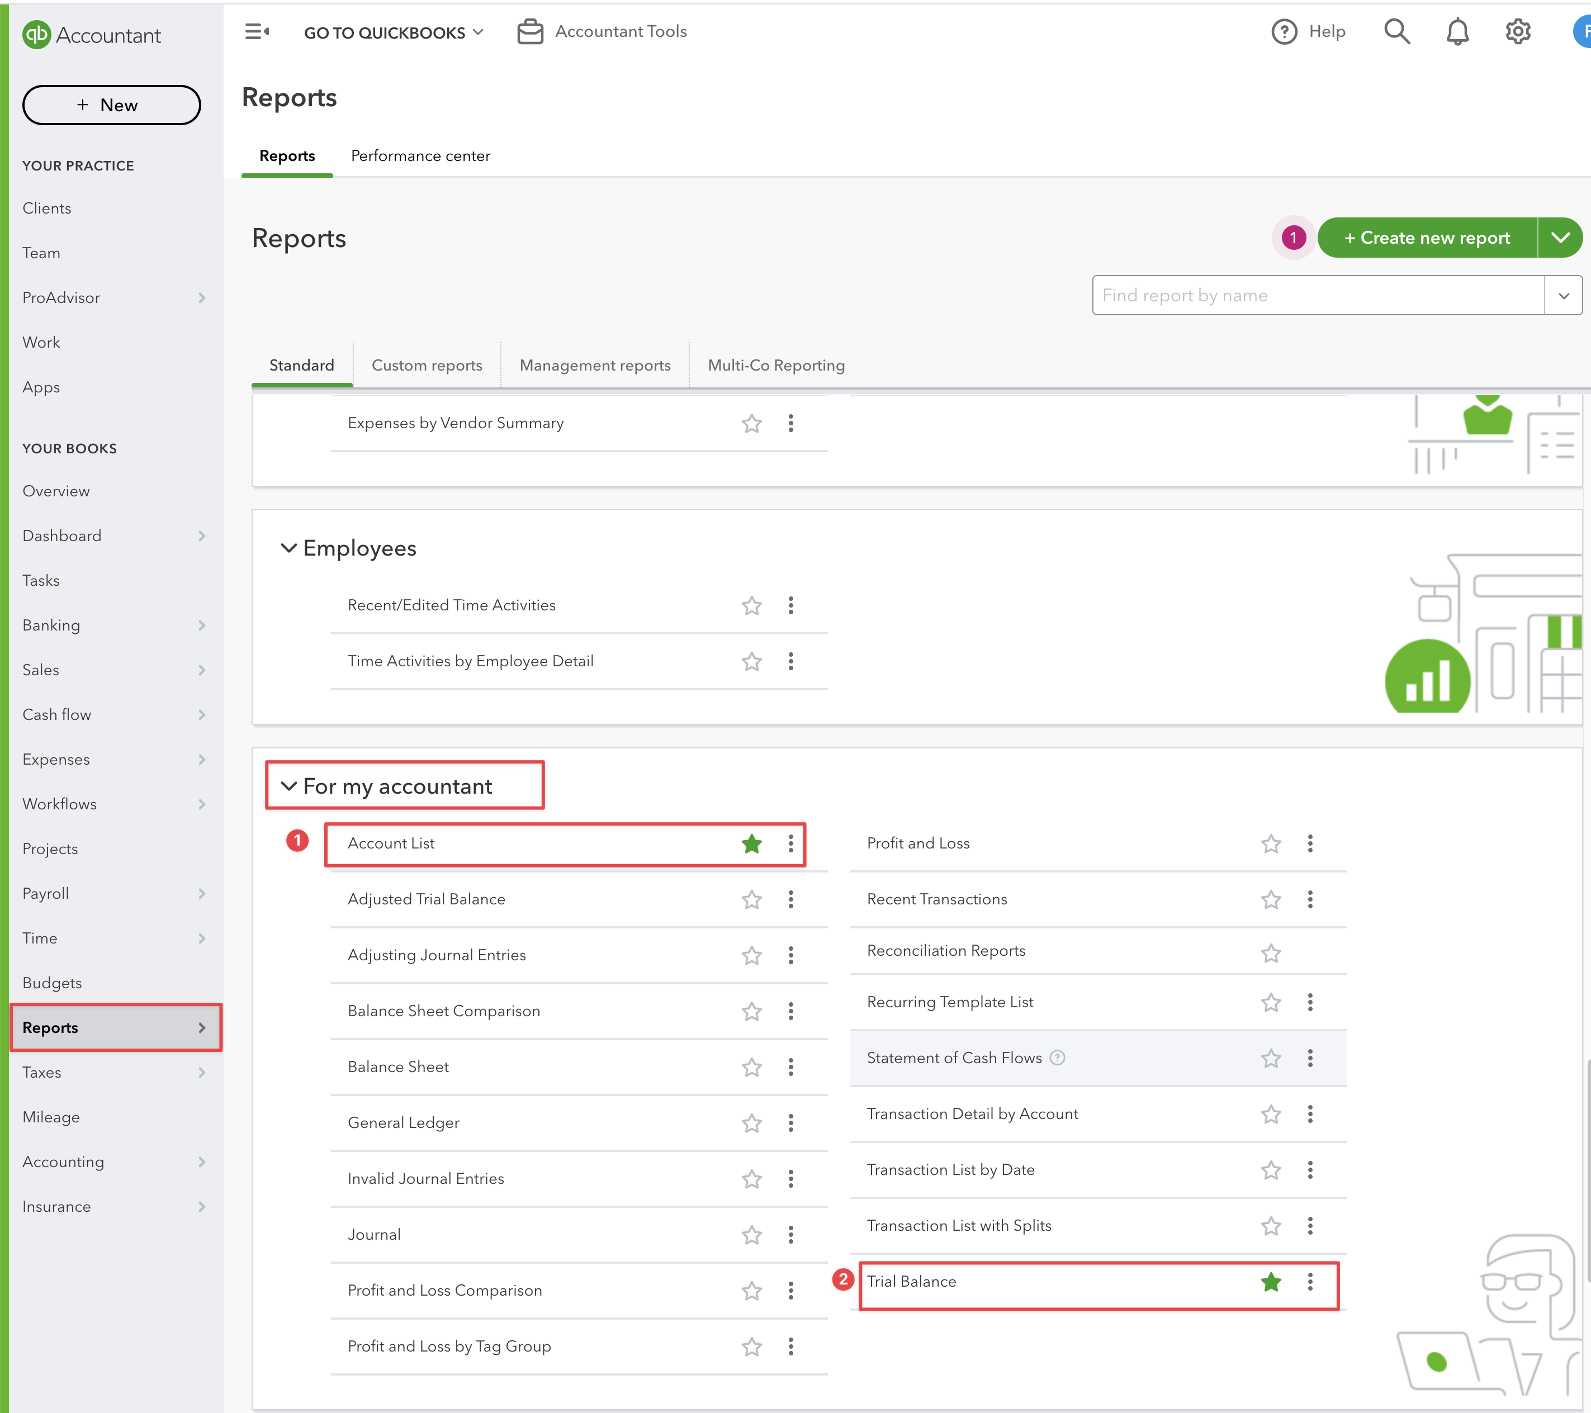Switch to the Performance center tab
The image size is (1591, 1413).
point(420,155)
